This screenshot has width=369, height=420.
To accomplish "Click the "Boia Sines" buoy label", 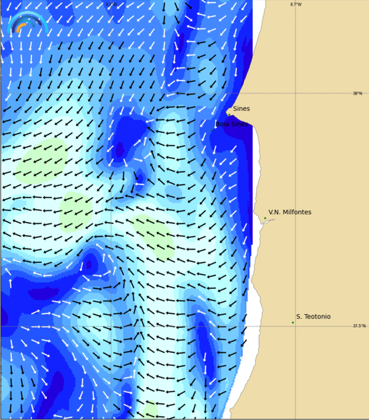I will (231, 124).
